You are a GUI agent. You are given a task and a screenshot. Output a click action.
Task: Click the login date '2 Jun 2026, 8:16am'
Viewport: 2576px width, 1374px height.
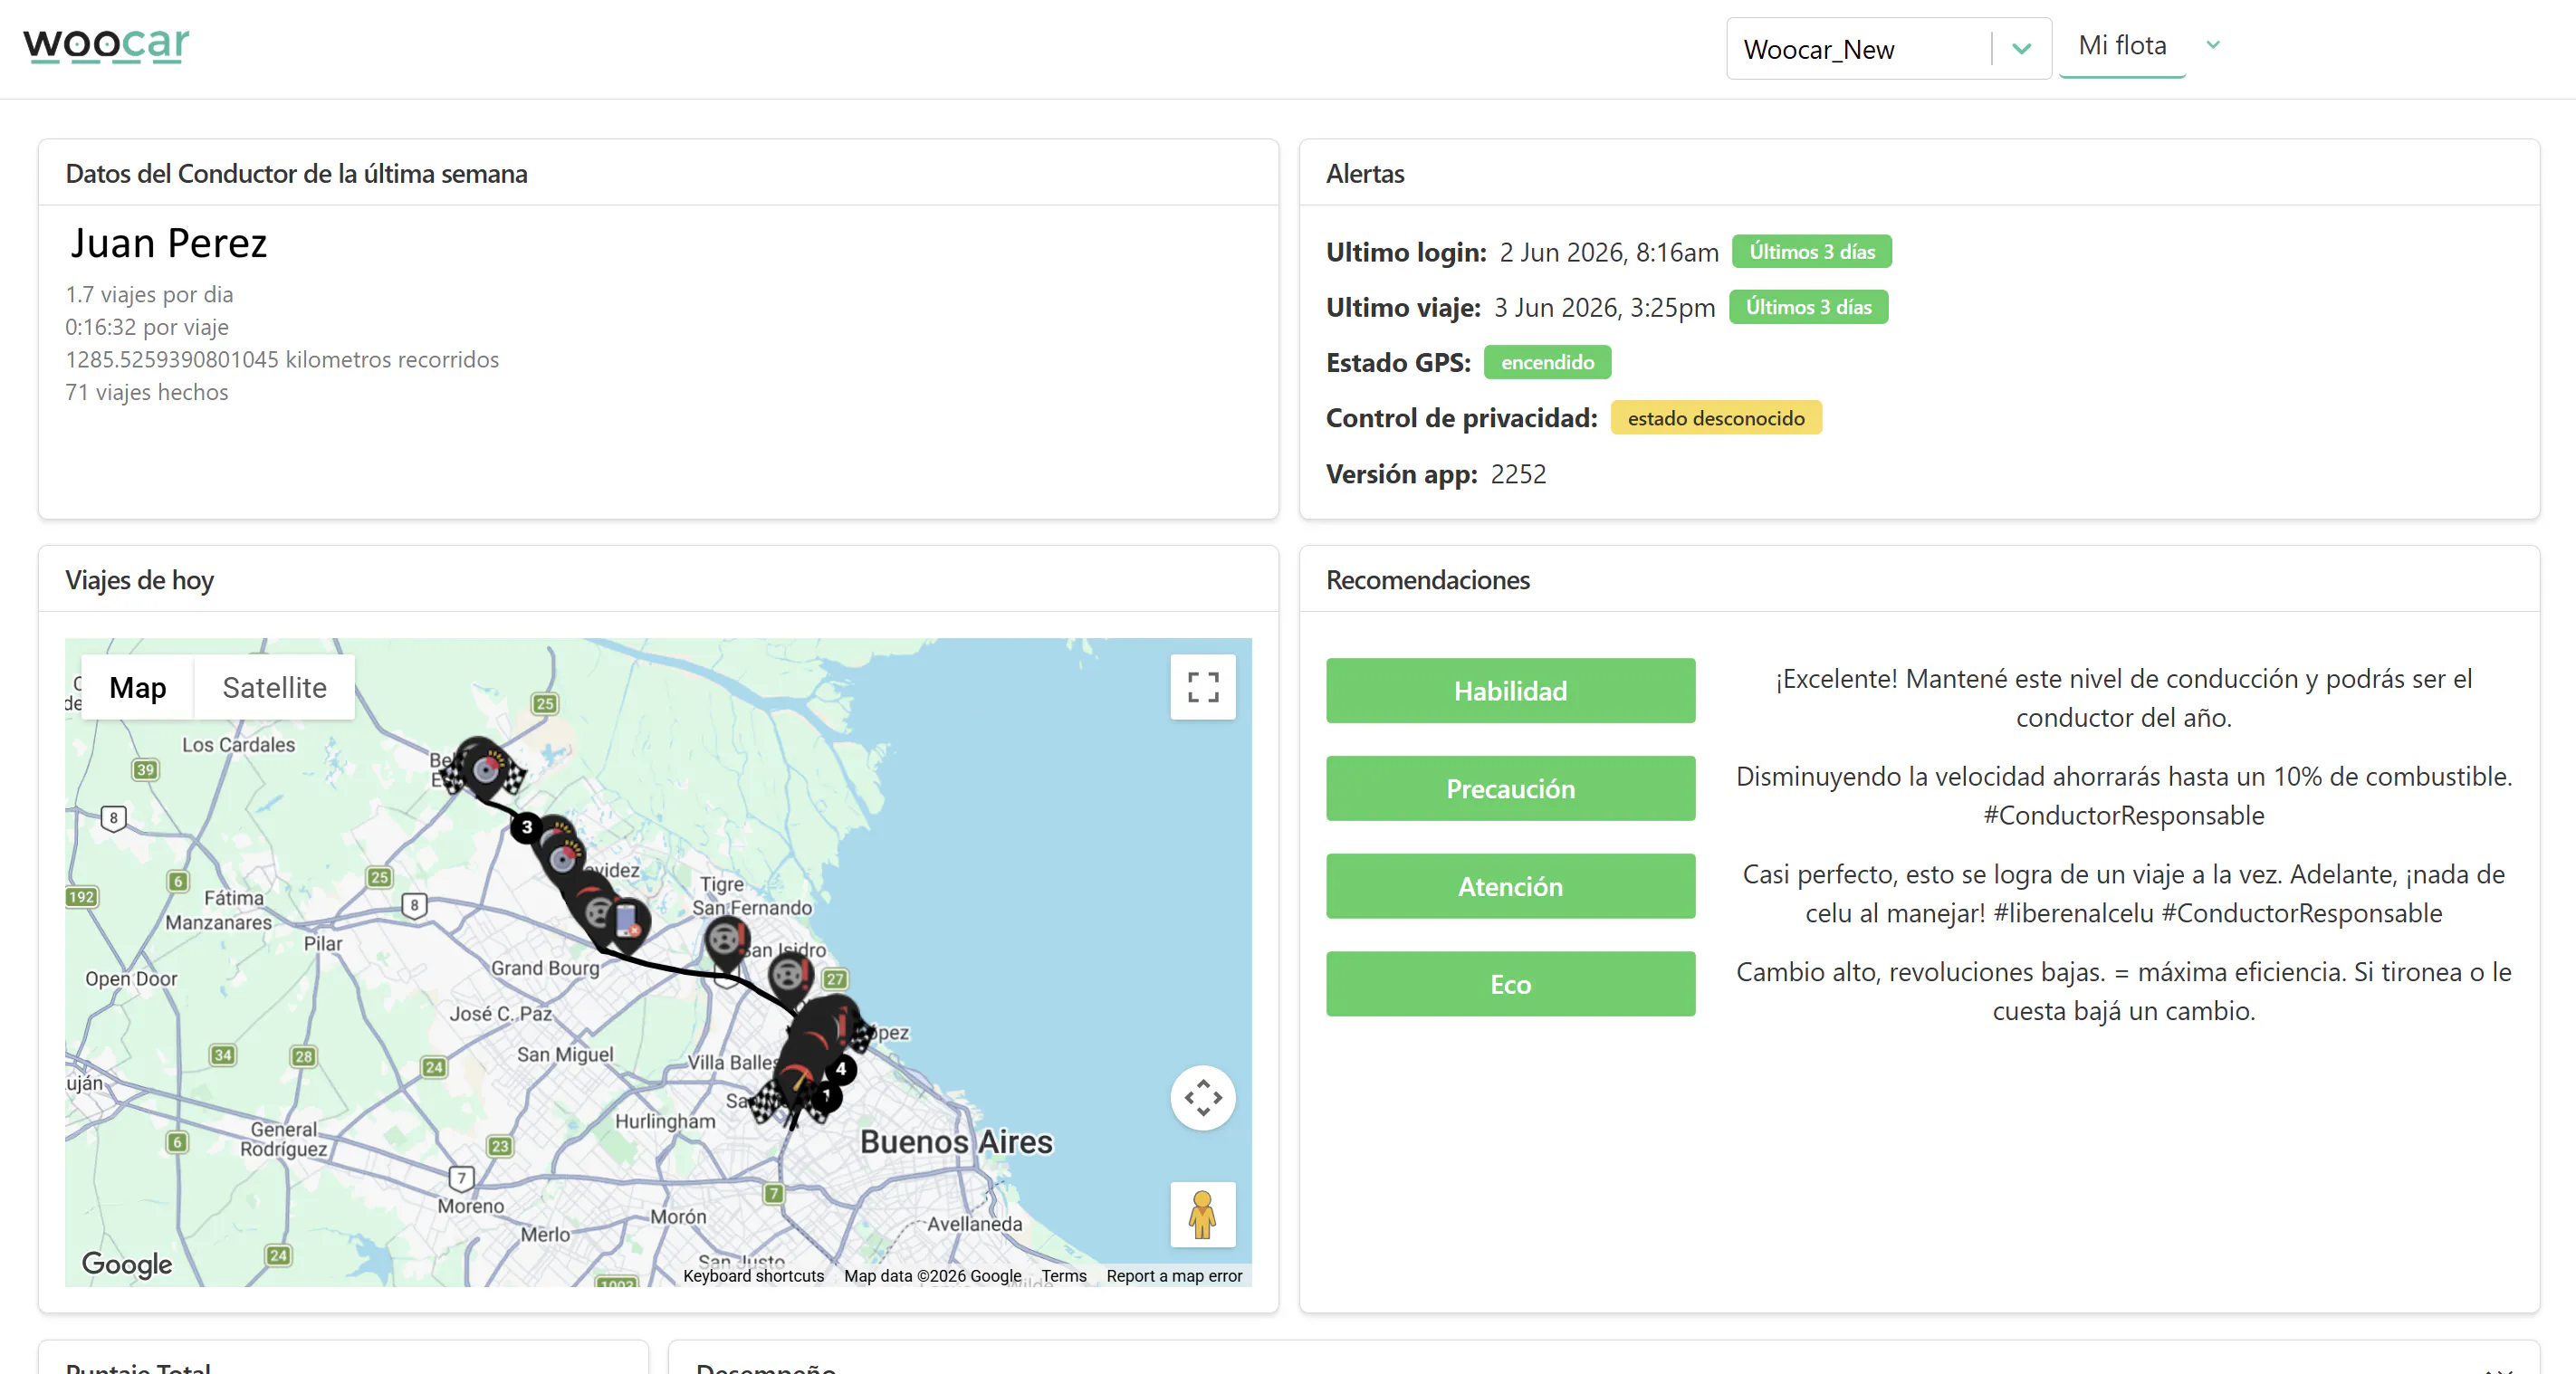(1608, 252)
